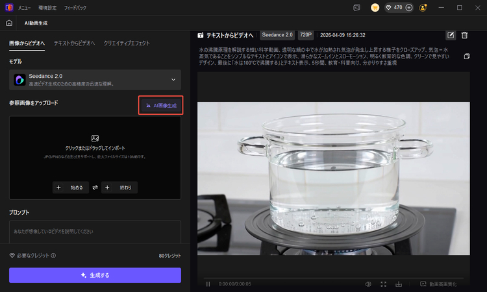Open 環境設定 settings menu
Image resolution: width=487 pixels, height=292 pixels.
click(x=47, y=8)
